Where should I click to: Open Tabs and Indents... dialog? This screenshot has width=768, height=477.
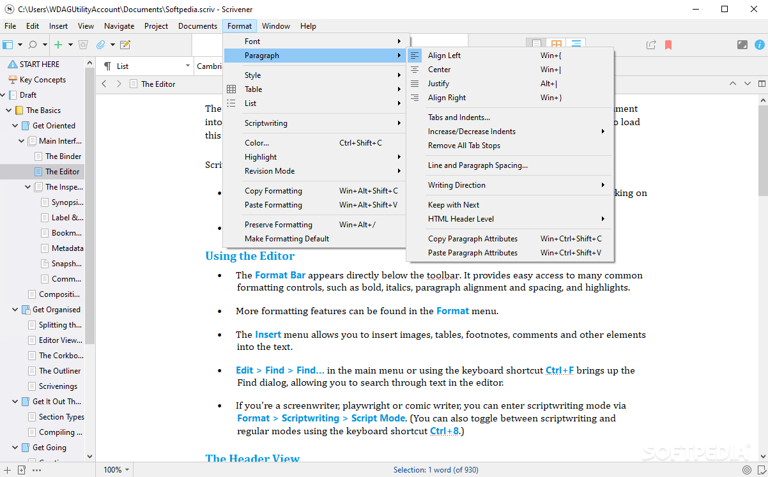[x=510, y=117]
